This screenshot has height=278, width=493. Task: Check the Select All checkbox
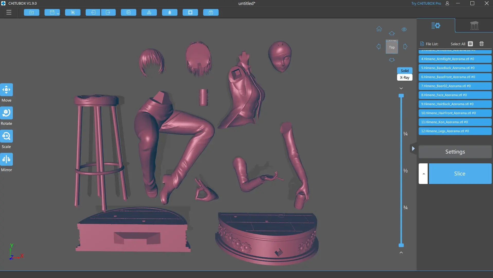(x=470, y=44)
